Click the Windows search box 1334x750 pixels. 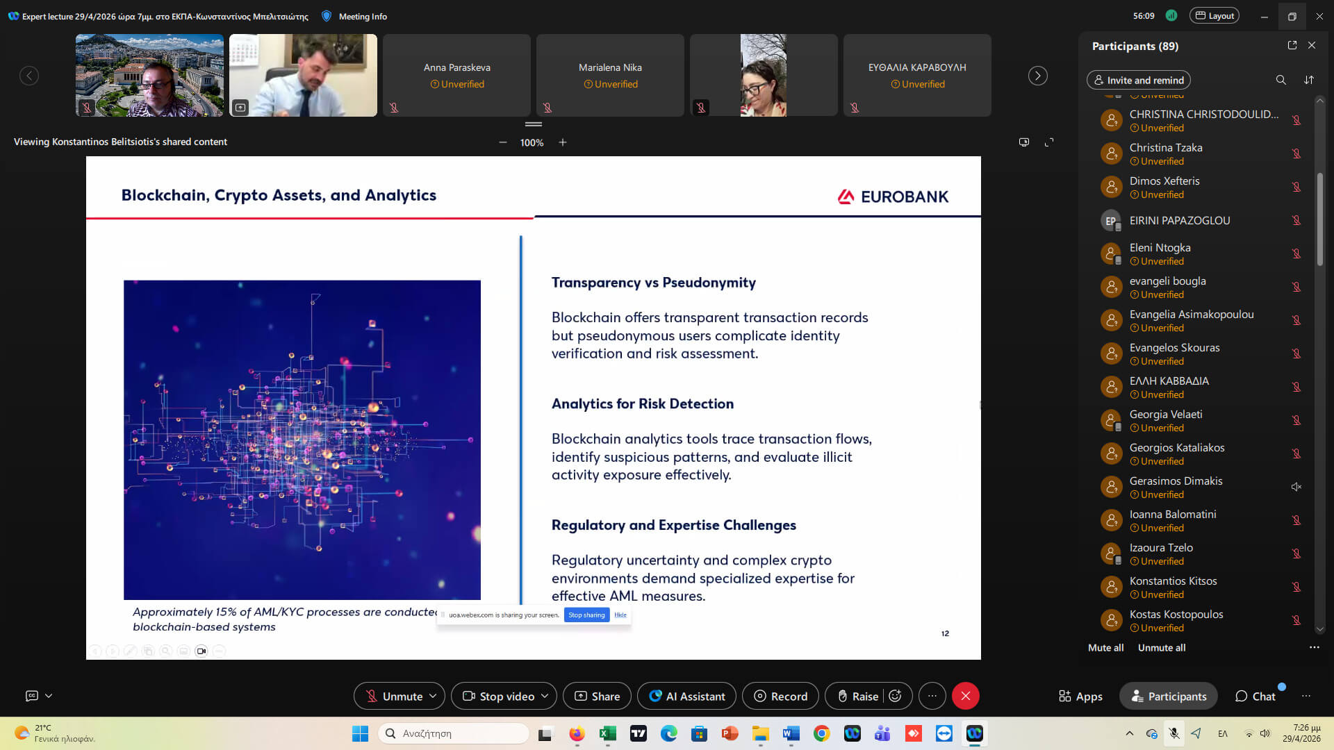coord(453,733)
